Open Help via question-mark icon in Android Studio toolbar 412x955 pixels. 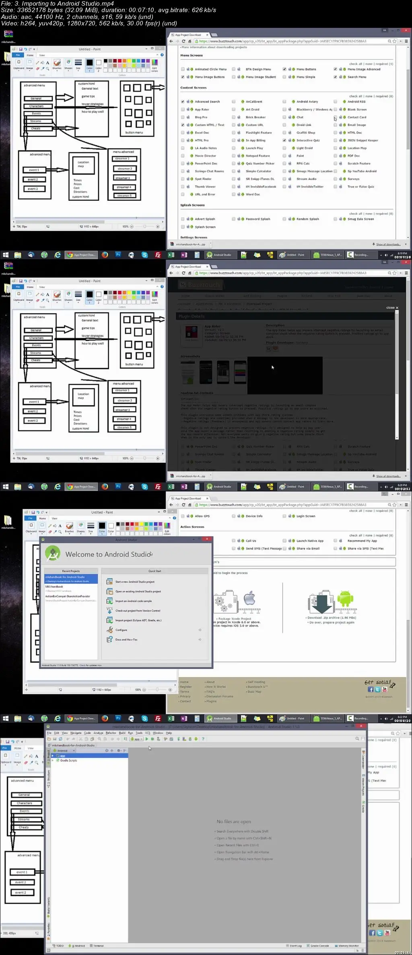[x=203, y=739]
